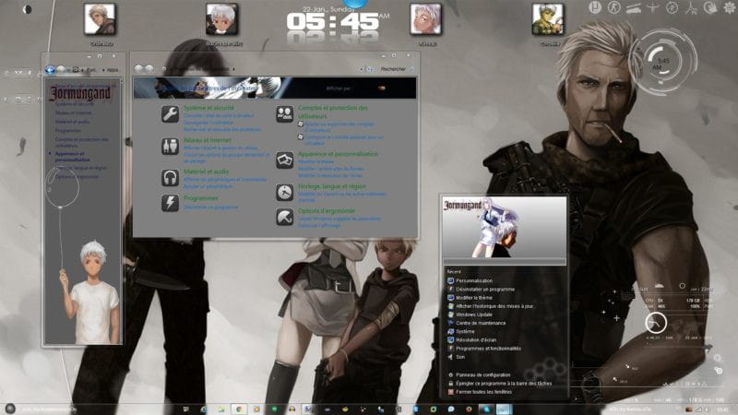Click the Programmes lightning bolt icon
Screen dimensions: 738x415
(170, 203)
